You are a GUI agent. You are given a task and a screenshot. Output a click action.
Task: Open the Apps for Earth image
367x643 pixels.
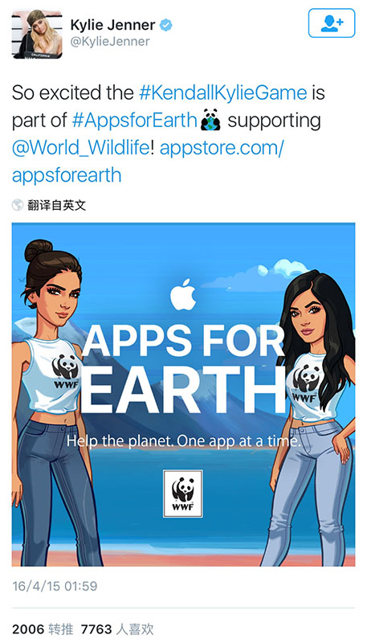pos(183,395)
